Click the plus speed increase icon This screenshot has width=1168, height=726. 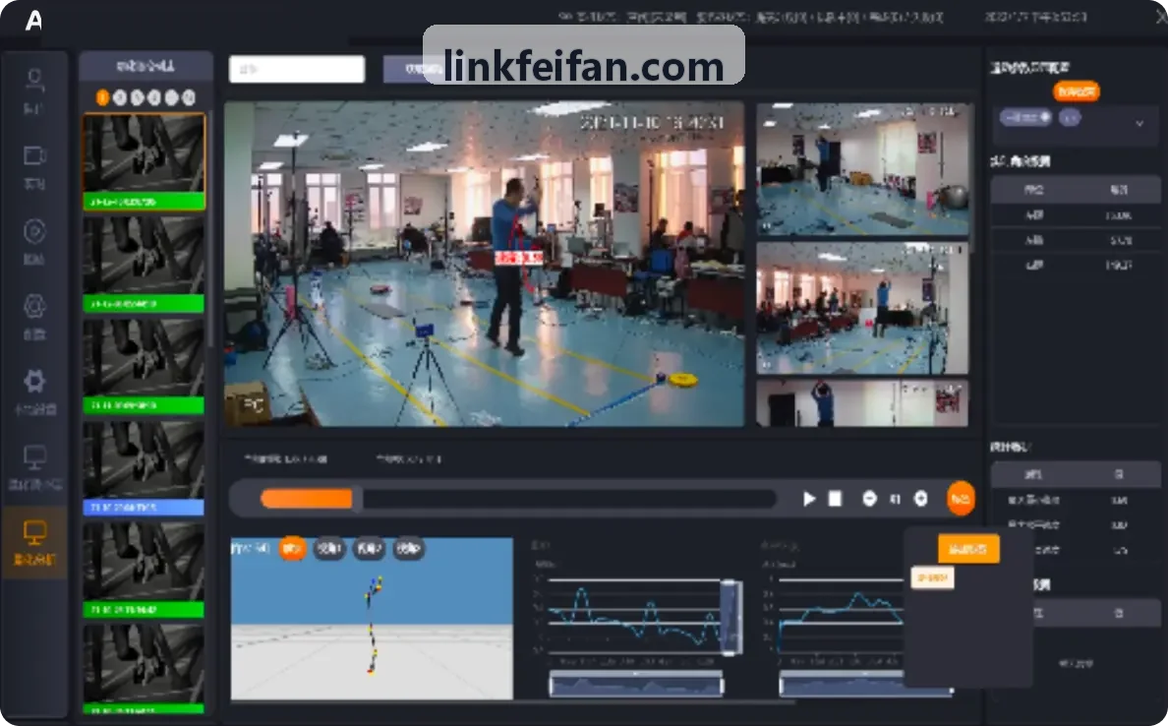coord(920,499)
